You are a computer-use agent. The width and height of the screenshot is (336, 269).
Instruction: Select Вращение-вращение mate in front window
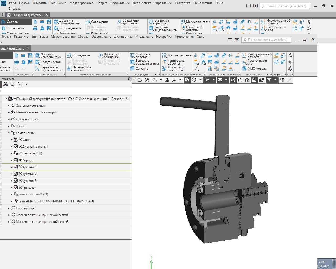tap(109, 55)
